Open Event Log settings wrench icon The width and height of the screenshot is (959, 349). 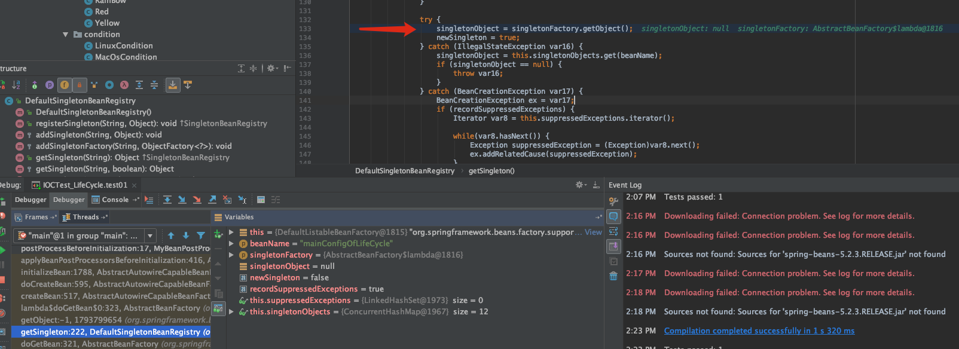pyautogui.click(x=613, y=201)
